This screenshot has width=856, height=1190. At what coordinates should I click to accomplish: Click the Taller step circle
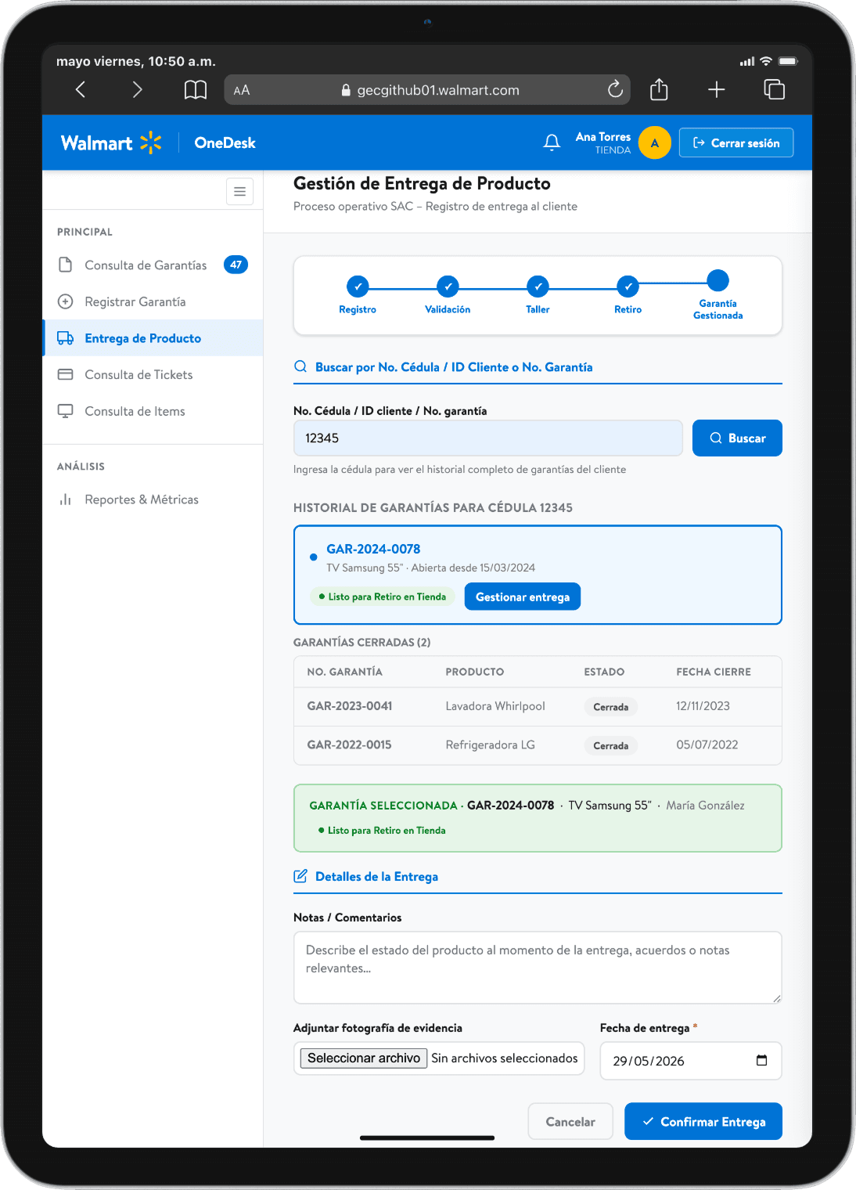pyautogui.click(x=538, y=287)
